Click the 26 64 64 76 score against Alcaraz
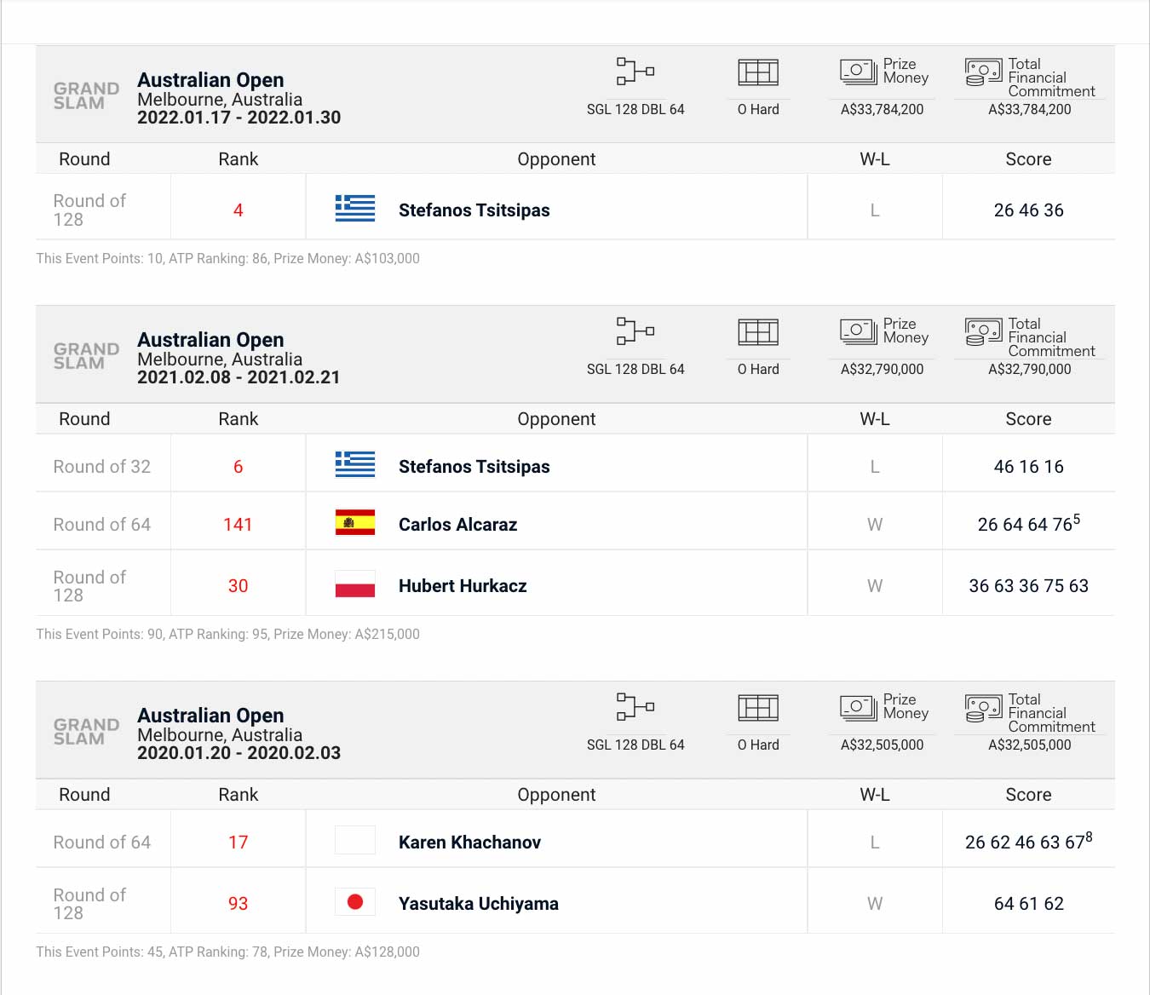This screenshot has height=995, width=1150. pyautogui.click(x=1029, y=523)
